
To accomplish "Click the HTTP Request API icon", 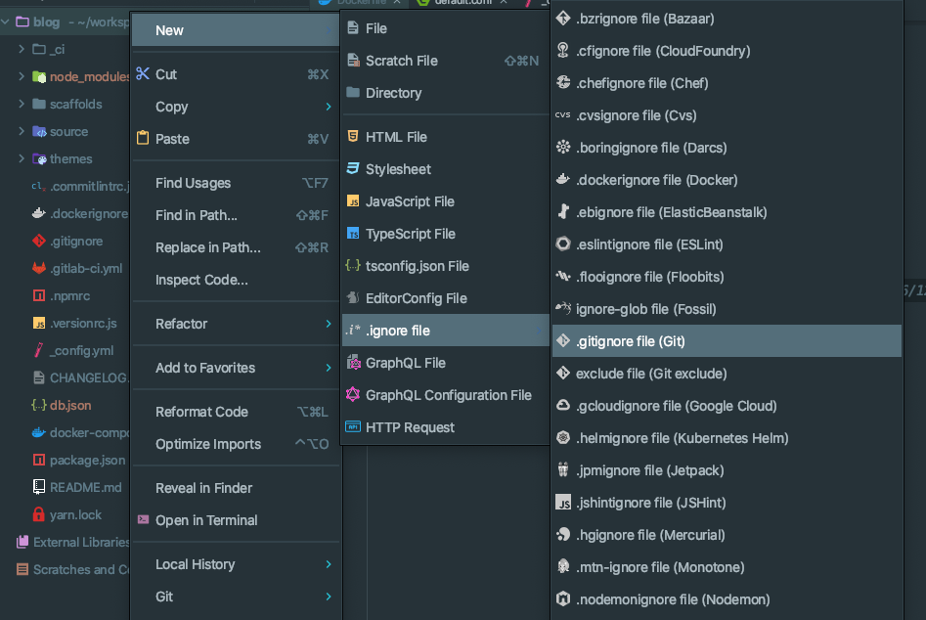I will coord(353,427).
